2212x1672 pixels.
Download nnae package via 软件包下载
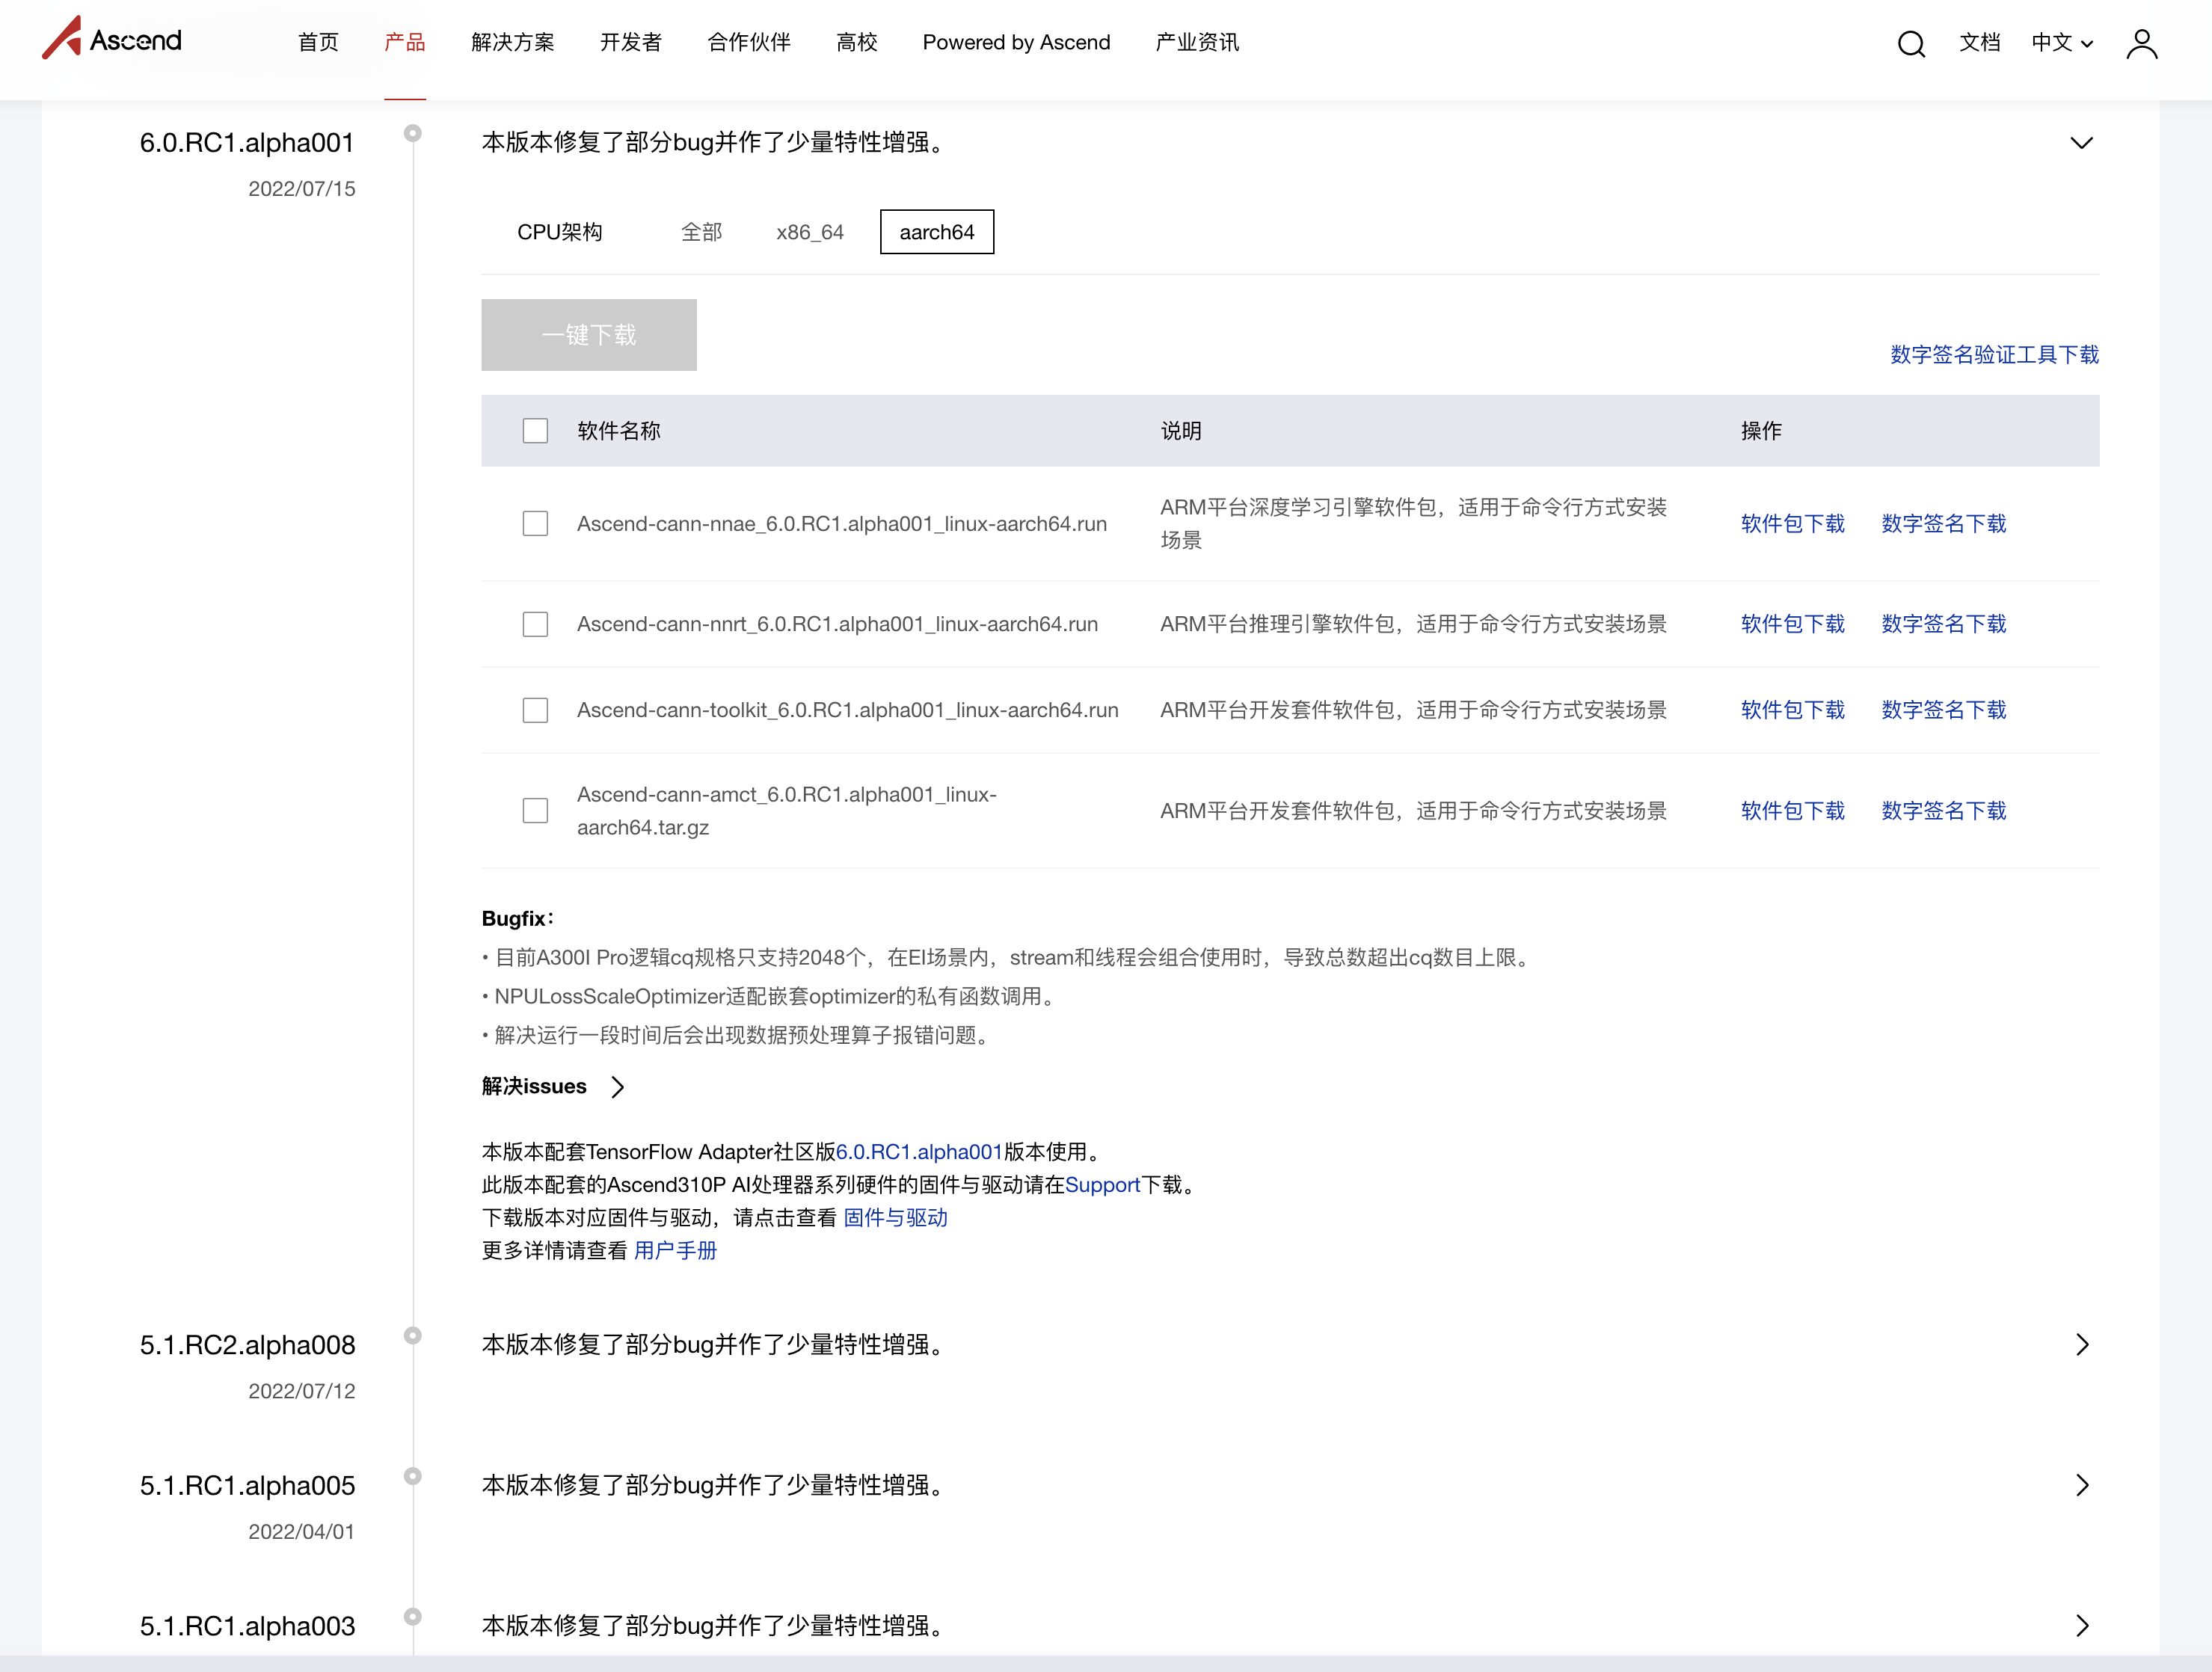(1792, 524)
